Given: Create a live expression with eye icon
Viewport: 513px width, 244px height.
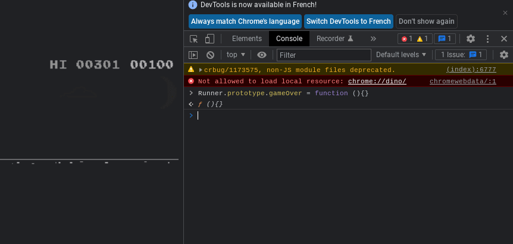Looking at the screenshot, I should coord(262,55).
